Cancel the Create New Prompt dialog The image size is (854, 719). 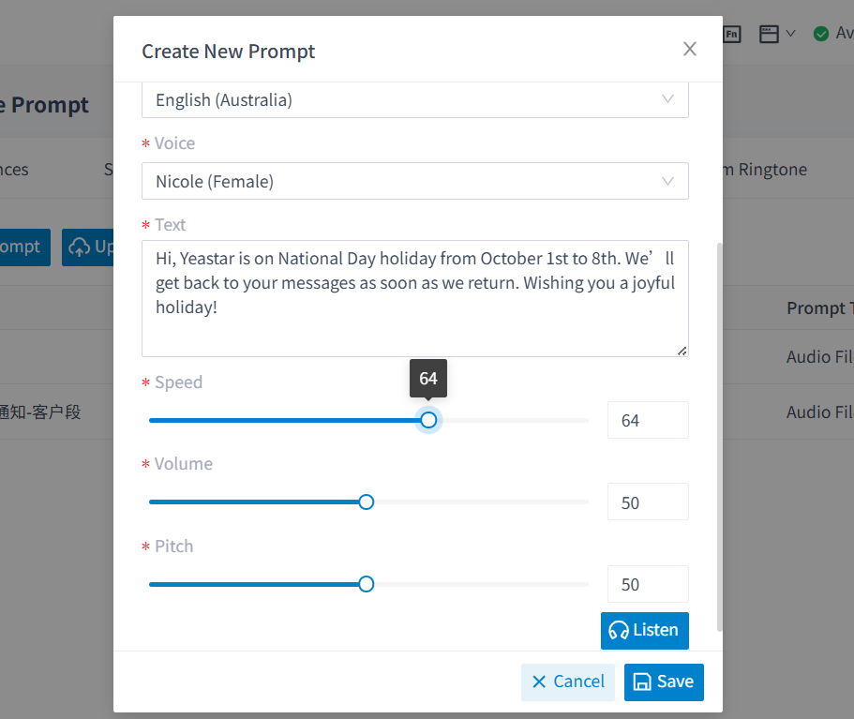coord(568,682)
